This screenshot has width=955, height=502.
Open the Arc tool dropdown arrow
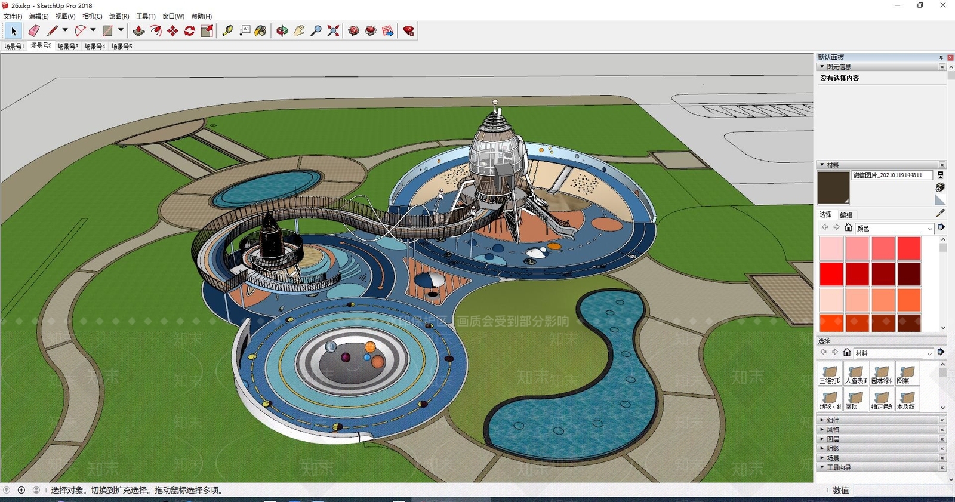tap(93, 30)
